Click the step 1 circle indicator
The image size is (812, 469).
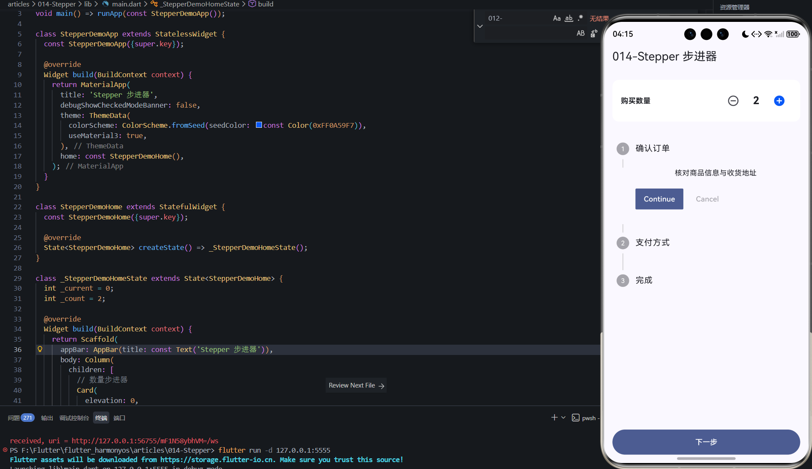[x=623, y=149]
